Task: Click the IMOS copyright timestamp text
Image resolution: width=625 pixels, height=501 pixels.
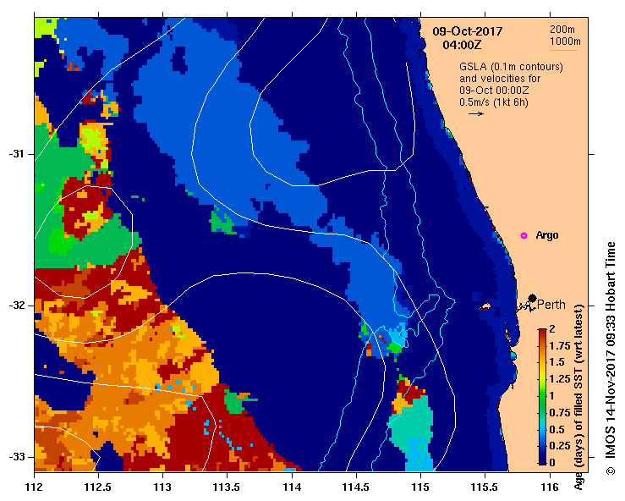Action: 611,358
